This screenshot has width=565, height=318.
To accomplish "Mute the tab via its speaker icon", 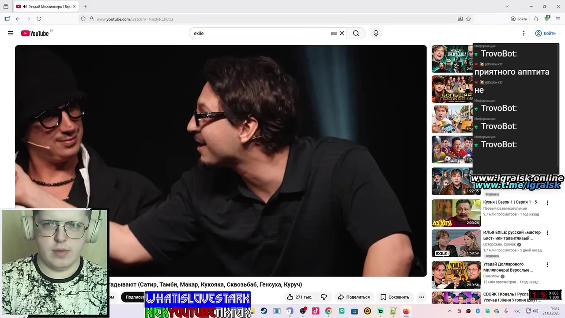I will click(x=25, y=7).
